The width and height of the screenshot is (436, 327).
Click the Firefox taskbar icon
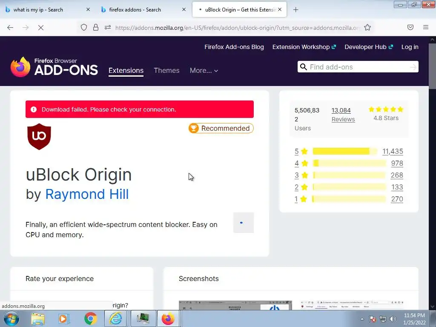tap(168, 319)
